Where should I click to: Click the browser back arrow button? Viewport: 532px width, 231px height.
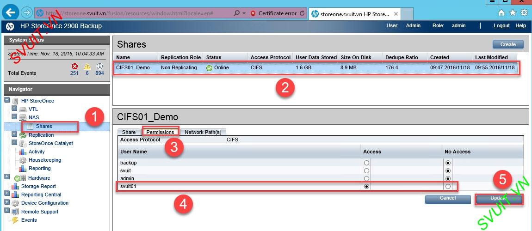pos(11,13)
